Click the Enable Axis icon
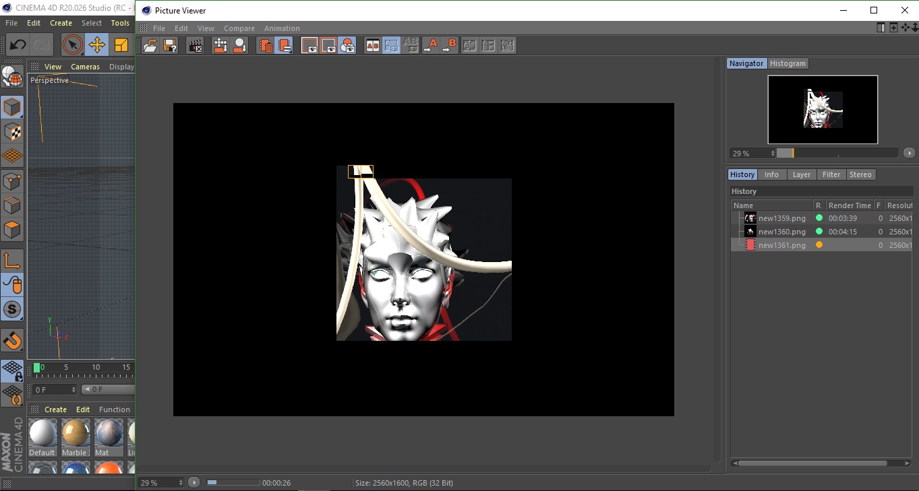 (12, 261)
